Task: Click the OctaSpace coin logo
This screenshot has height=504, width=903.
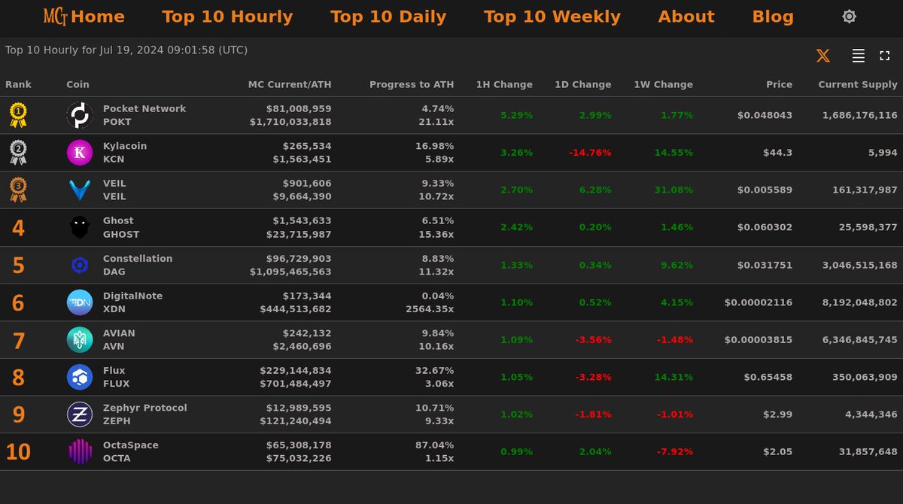Action: coord(80,452)
